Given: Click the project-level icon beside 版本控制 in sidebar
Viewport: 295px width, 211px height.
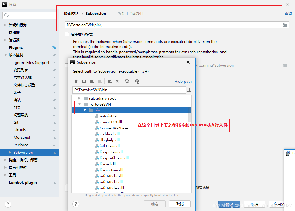Looking at the screenshot, I should pos(55,55).
